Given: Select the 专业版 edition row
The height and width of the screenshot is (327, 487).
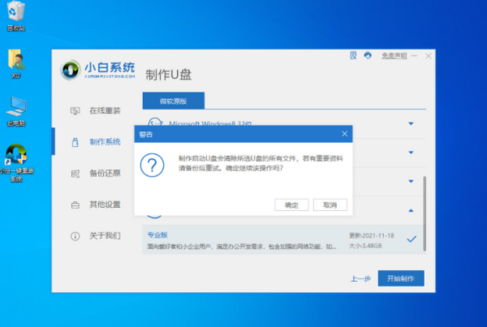Looking at the screenshot, I should point(283,239).
